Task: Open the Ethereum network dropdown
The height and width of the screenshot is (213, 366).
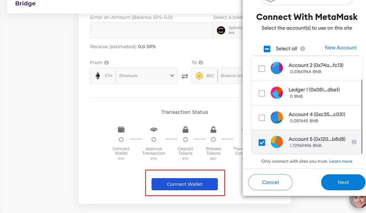Action: click(x=172, y=75)
